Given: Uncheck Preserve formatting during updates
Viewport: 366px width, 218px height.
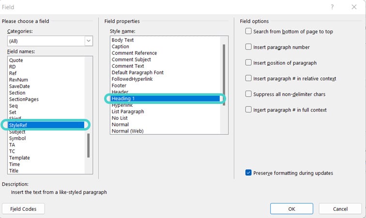Looking at the screenshot, I should (x=249, y=173).
